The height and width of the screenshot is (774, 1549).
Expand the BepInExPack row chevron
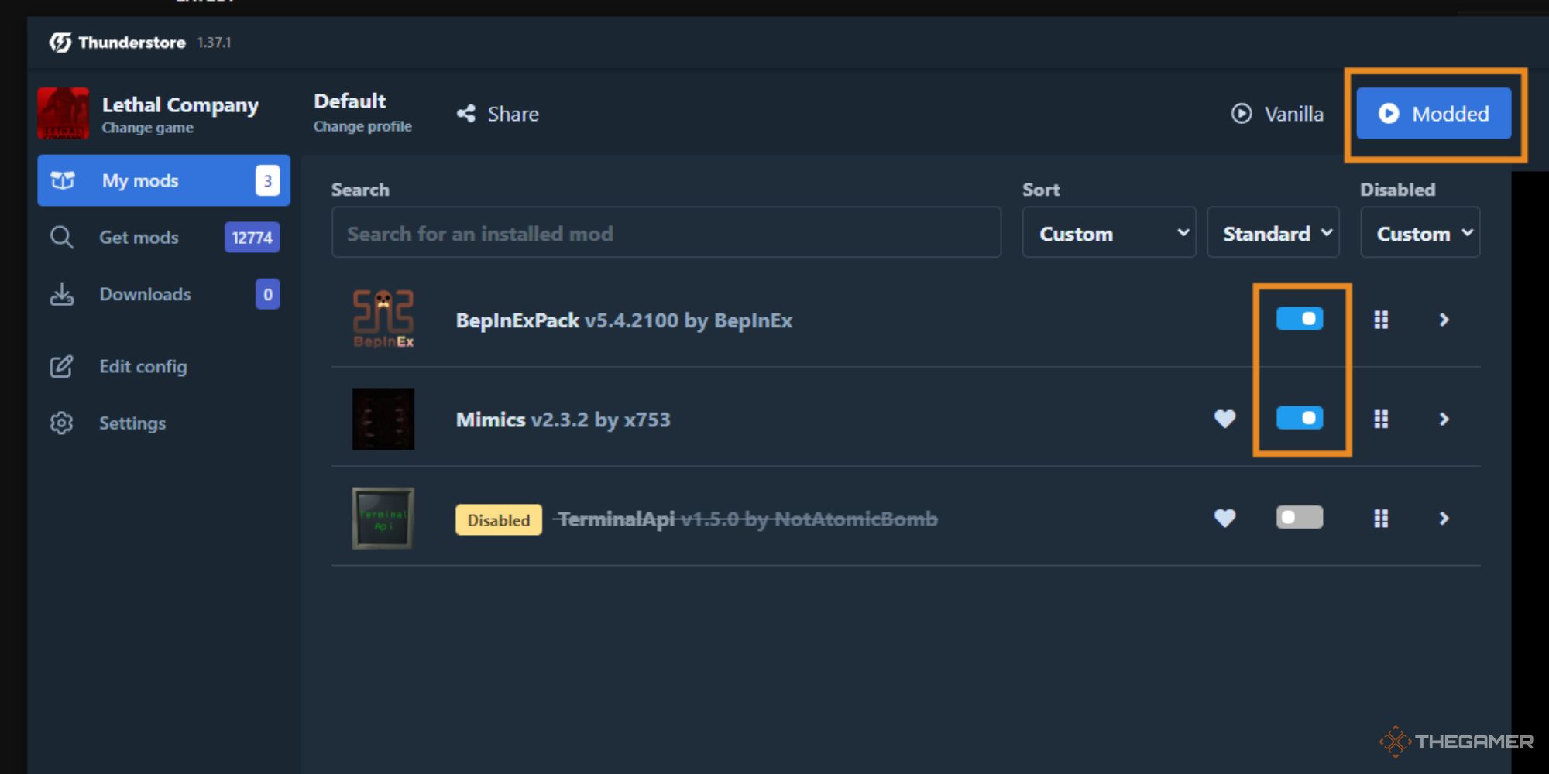[x=1444, y=320]
